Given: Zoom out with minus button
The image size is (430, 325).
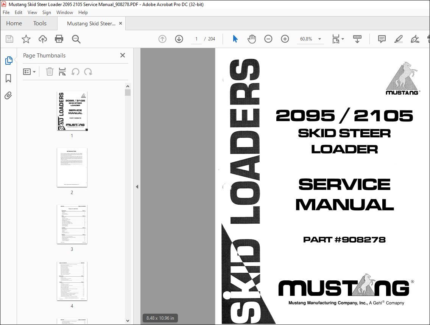Looking at the screenshot, I should click(268, 39).
